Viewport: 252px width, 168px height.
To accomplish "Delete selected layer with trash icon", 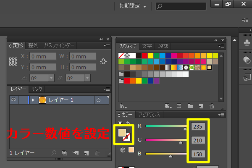I will [x=97, y=154].
